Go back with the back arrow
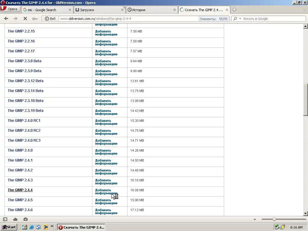Viewport: 308px width, 231px height. pyautogui.click(x=6, y=18)
